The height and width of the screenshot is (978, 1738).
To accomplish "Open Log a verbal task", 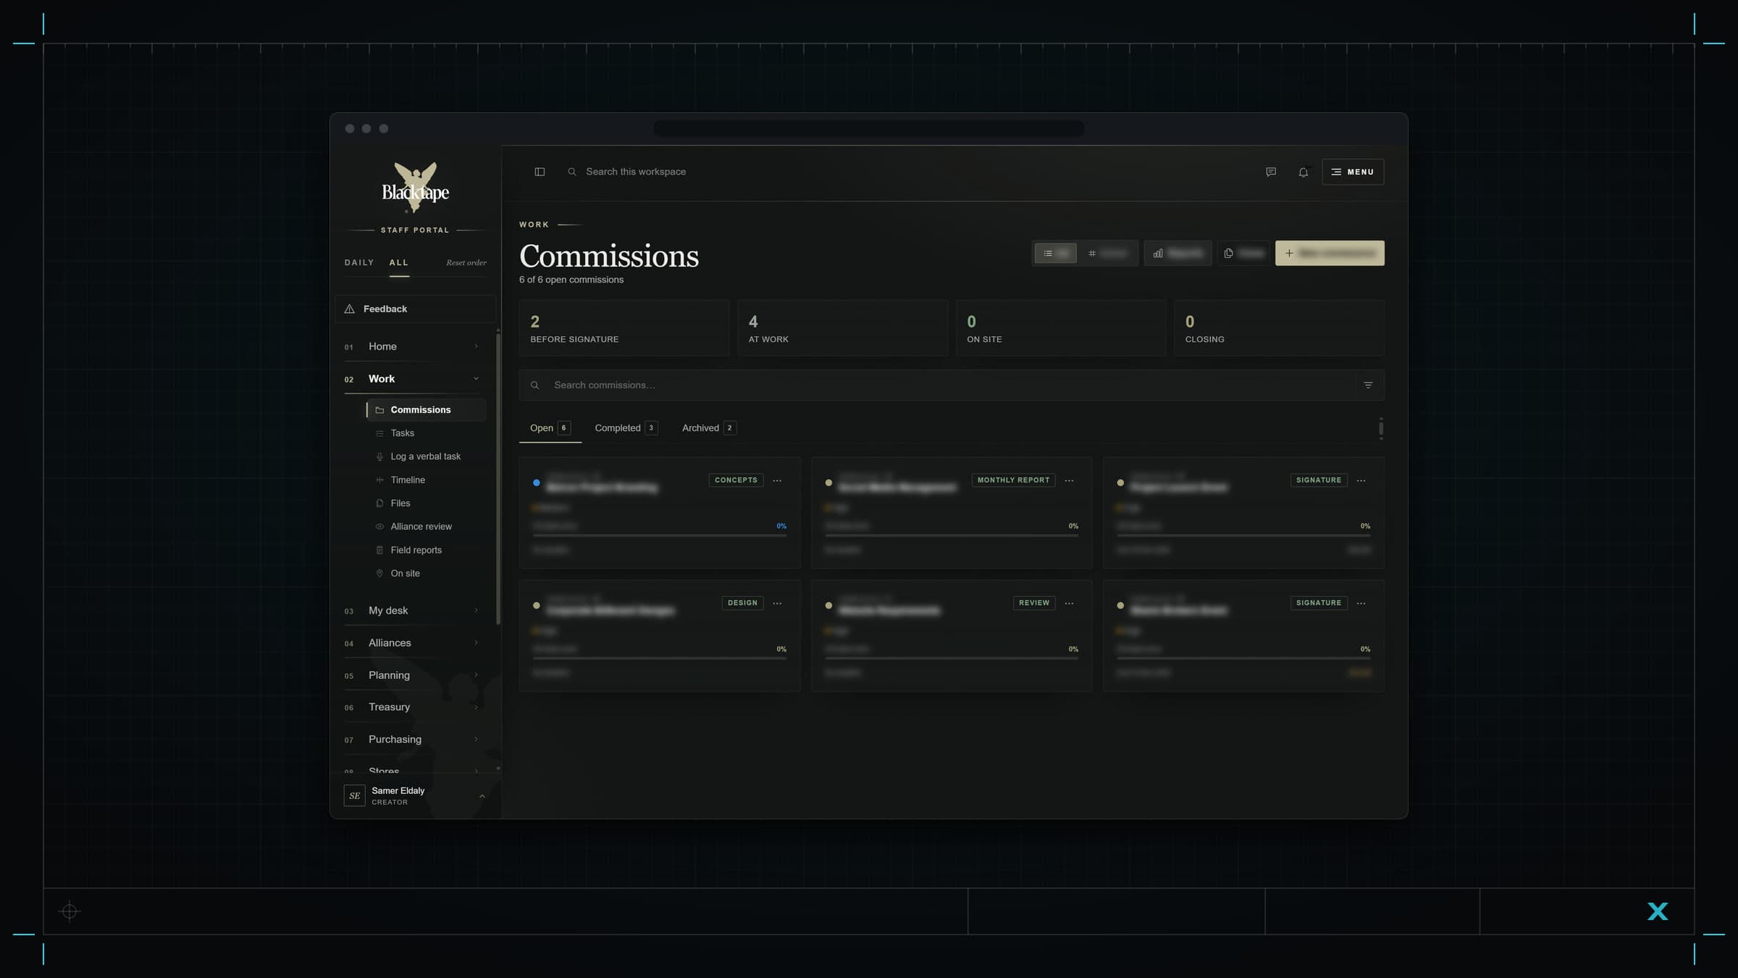I will click(426, 456).
